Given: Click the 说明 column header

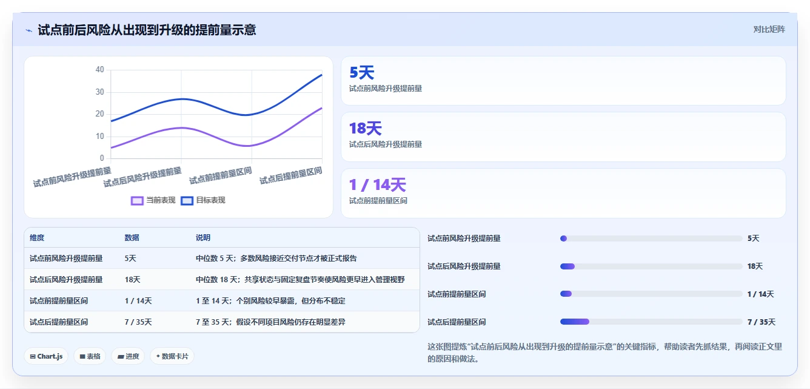Looking at the screenshot, I should [x=203, y=238].
